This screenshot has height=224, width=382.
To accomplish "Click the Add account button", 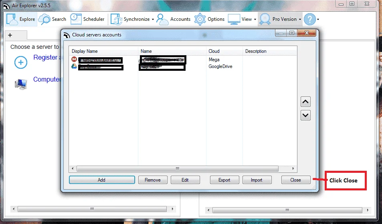I will pos(102,180).
